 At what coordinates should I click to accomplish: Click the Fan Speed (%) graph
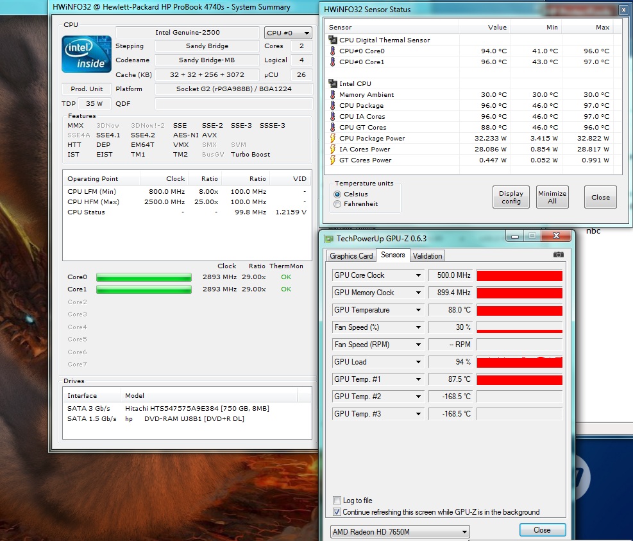(x=519, y=327)
